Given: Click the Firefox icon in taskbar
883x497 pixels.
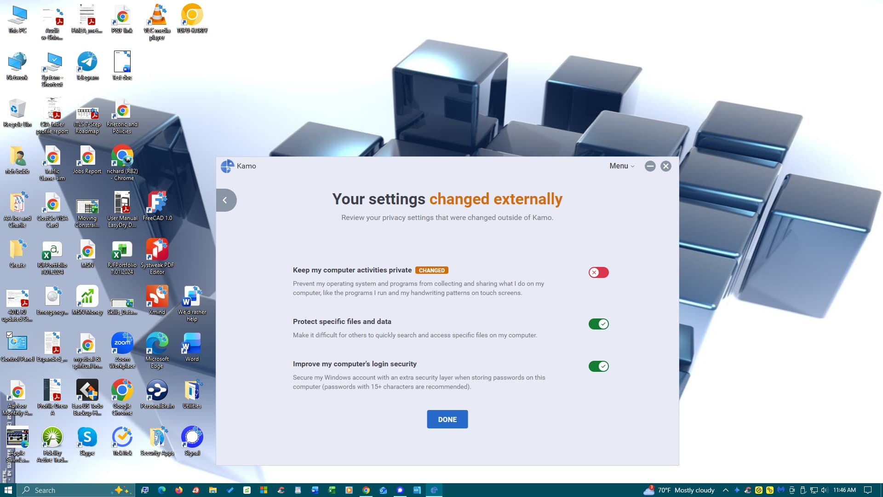Looking at the screenshot, I should (x=179, y=490).
